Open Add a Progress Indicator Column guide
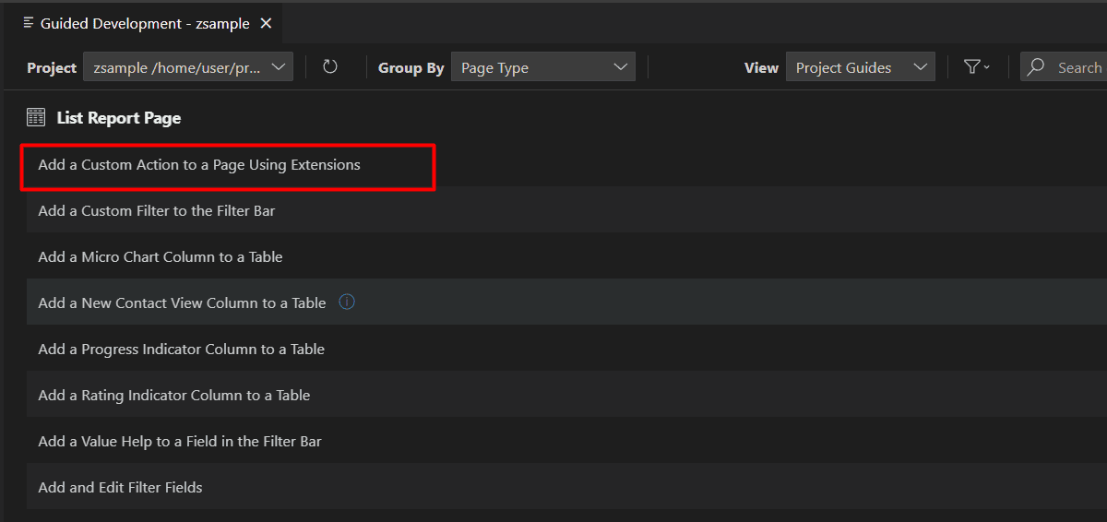The width and height of the screenshot is (1107, 522). (x=181, y=350)
